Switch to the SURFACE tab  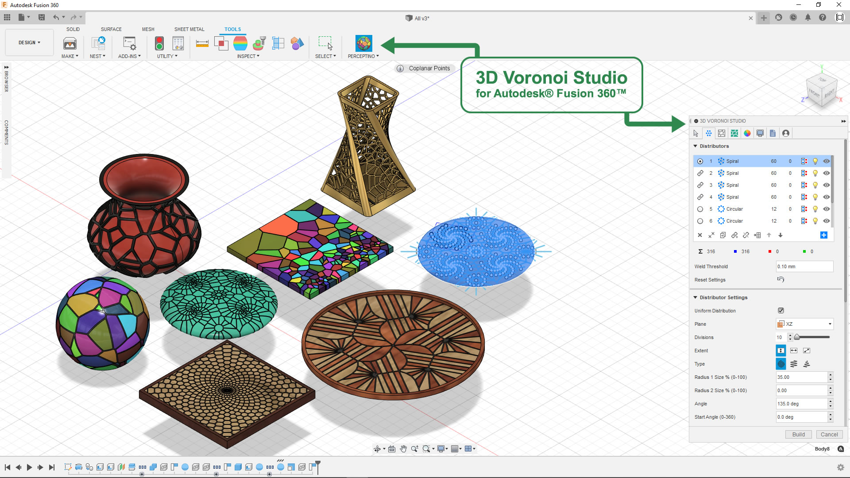tap(111, 29)
